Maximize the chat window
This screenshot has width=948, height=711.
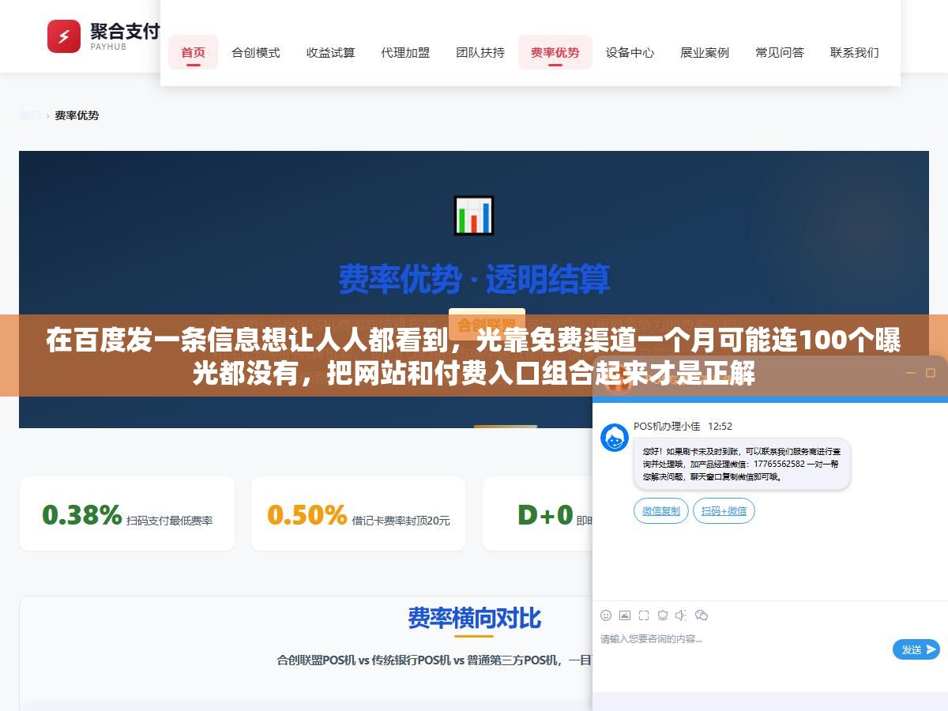coord(930,373)
